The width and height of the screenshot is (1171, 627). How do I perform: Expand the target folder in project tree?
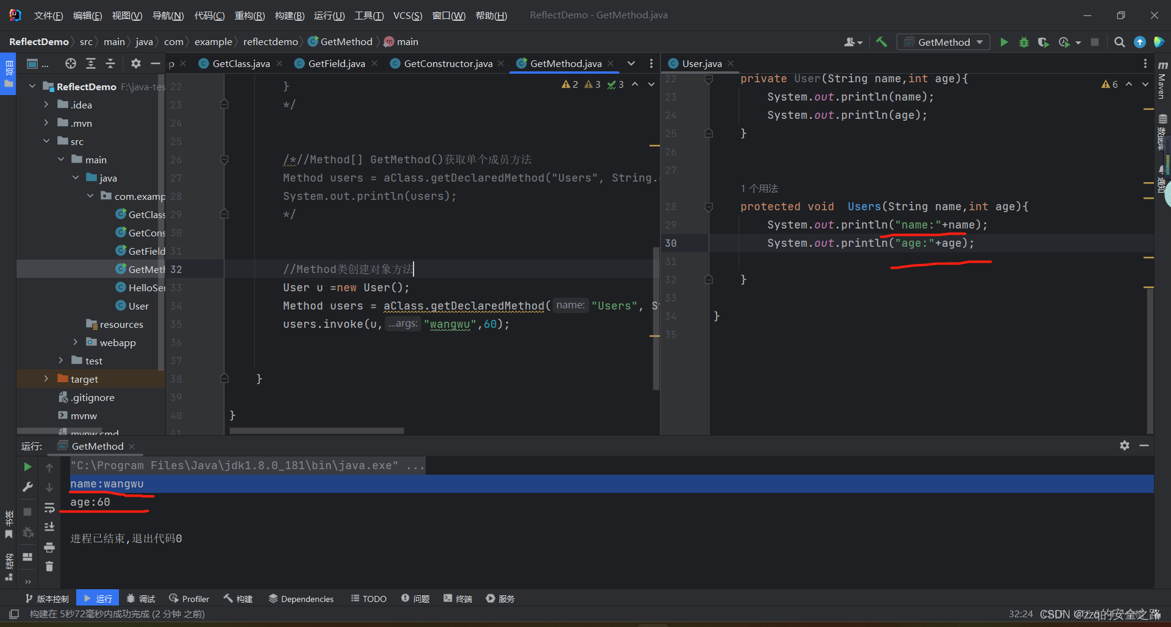[x=46, y=379]
